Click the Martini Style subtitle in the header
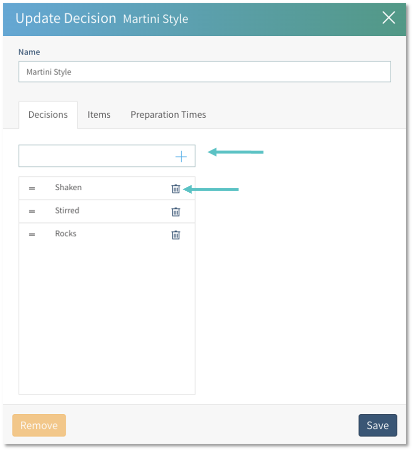The height and width of the screenshot is (451, 413). pyautogui.click(x=155, y=19)
